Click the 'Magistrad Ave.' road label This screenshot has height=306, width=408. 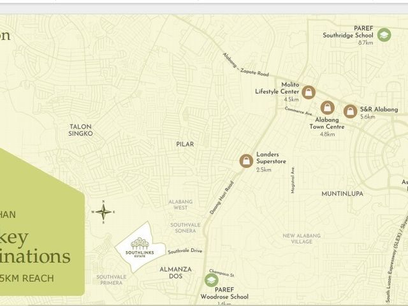293,180
